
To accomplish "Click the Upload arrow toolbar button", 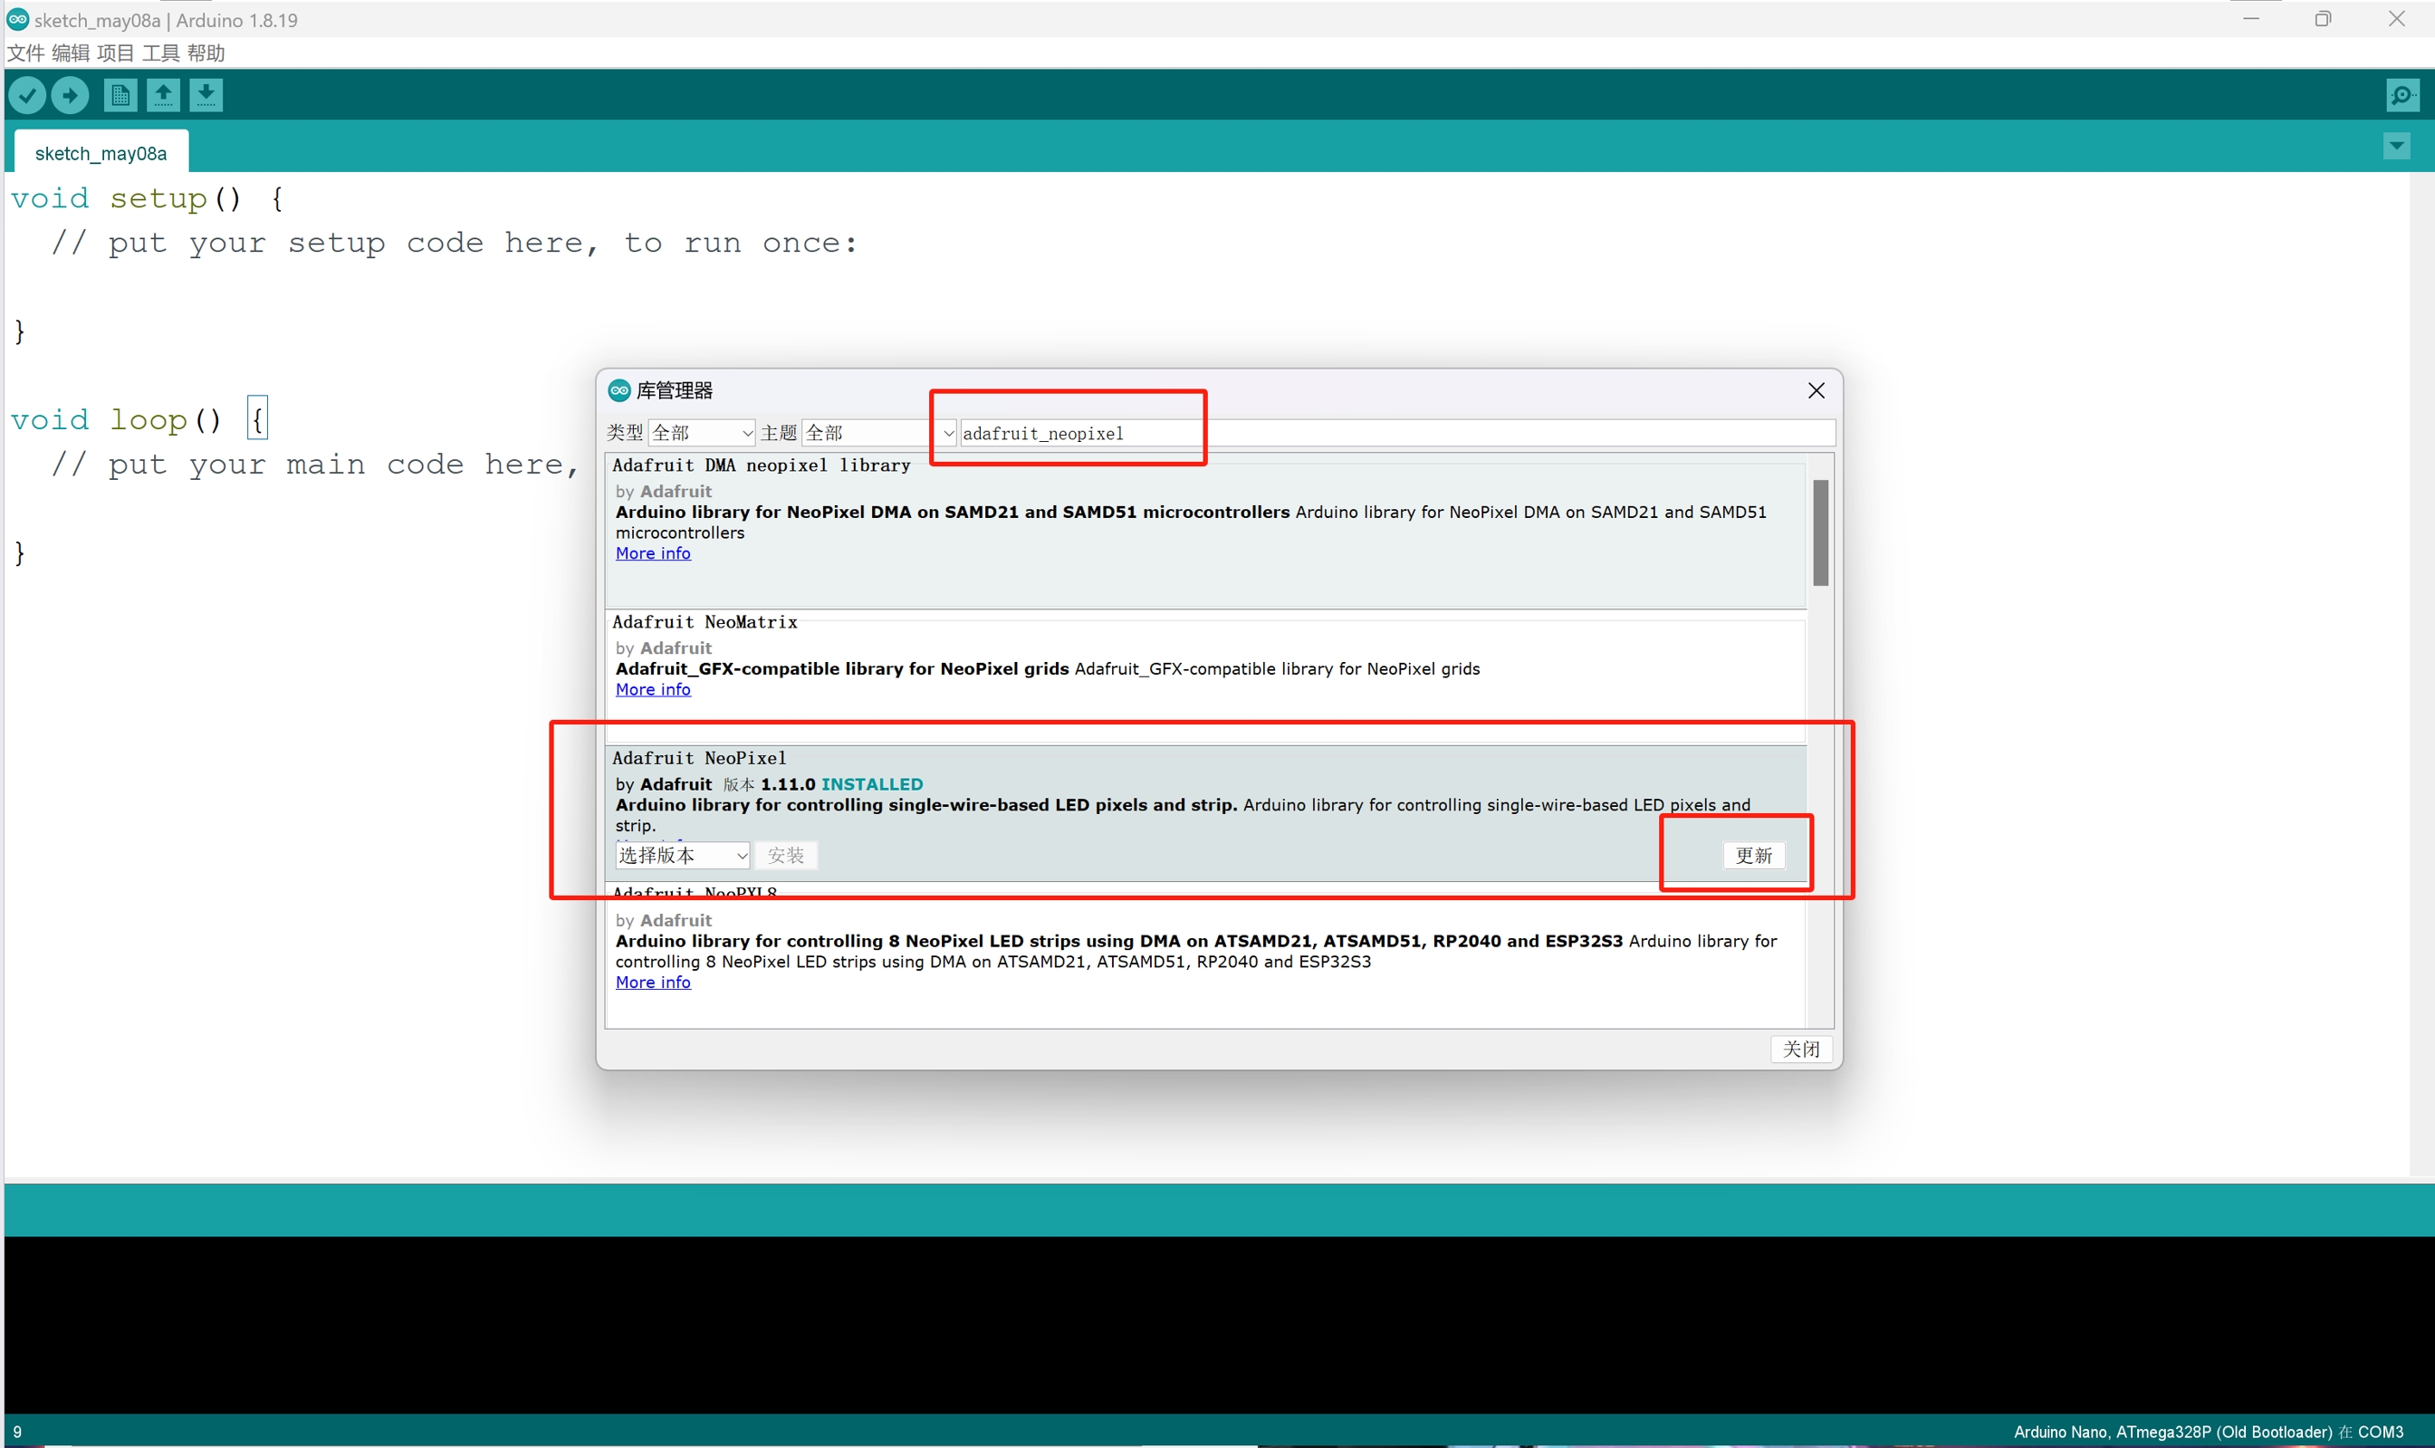I will coord(69,95).
